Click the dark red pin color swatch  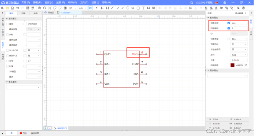pyautogui.click(x=232, y=65)
